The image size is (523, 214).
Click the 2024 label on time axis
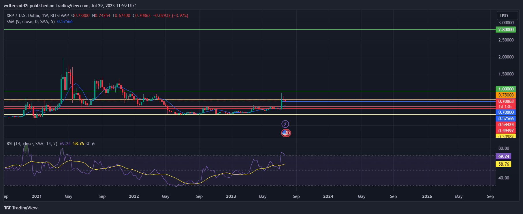pyautogui.click(x=328, y=196)
